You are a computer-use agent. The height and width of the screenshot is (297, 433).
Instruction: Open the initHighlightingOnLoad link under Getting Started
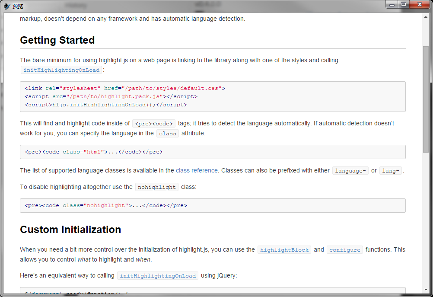(x=61, y=70)
